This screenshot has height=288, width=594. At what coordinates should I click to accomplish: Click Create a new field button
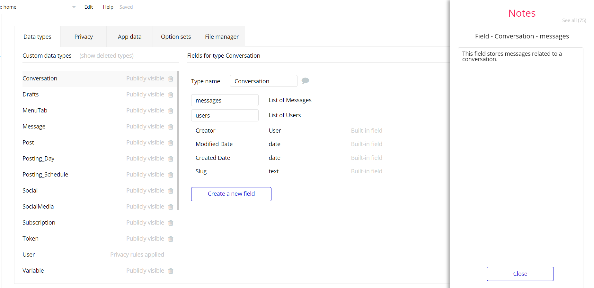click(x=231, y=194)
